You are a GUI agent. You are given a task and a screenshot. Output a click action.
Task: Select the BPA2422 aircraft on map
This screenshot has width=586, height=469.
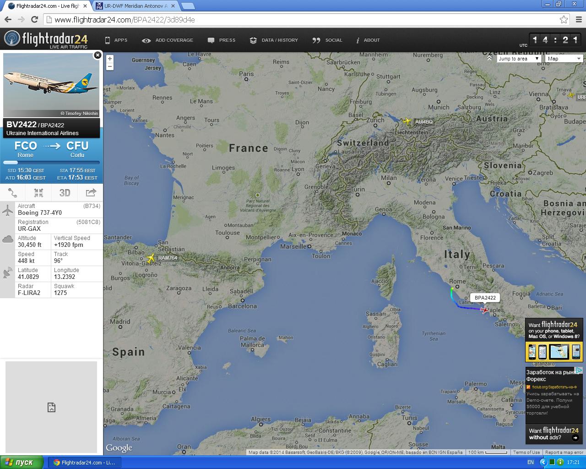484,310
